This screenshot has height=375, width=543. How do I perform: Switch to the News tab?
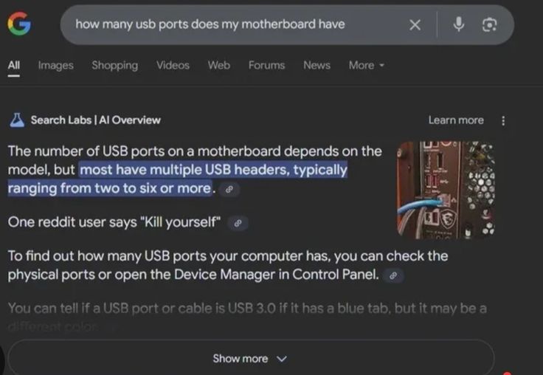coord(317,65)
